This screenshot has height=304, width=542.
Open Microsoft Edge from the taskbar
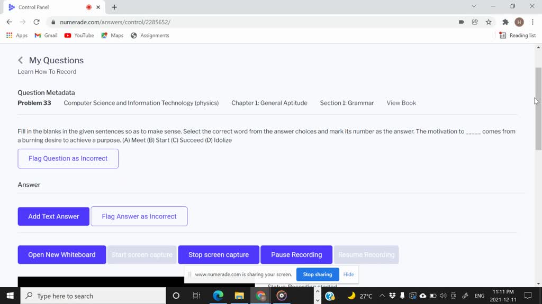click(218, 296)
